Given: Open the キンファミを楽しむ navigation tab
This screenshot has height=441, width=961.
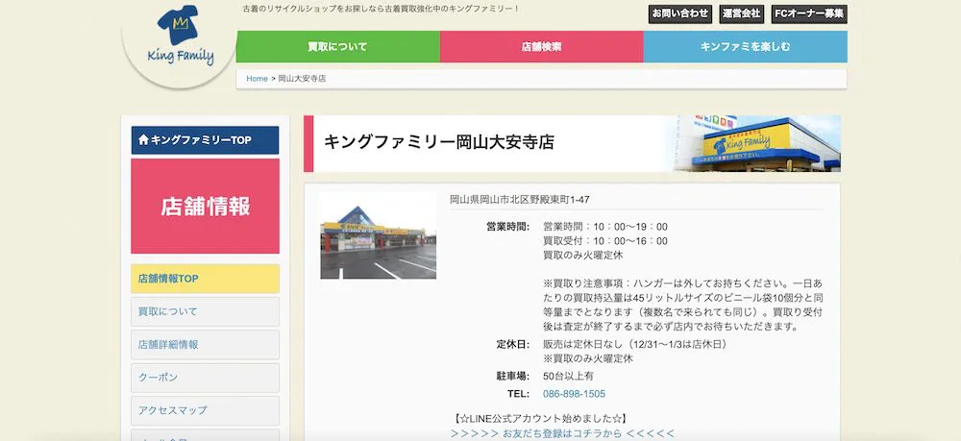Looking at the screenshot, I should point(745,46).
